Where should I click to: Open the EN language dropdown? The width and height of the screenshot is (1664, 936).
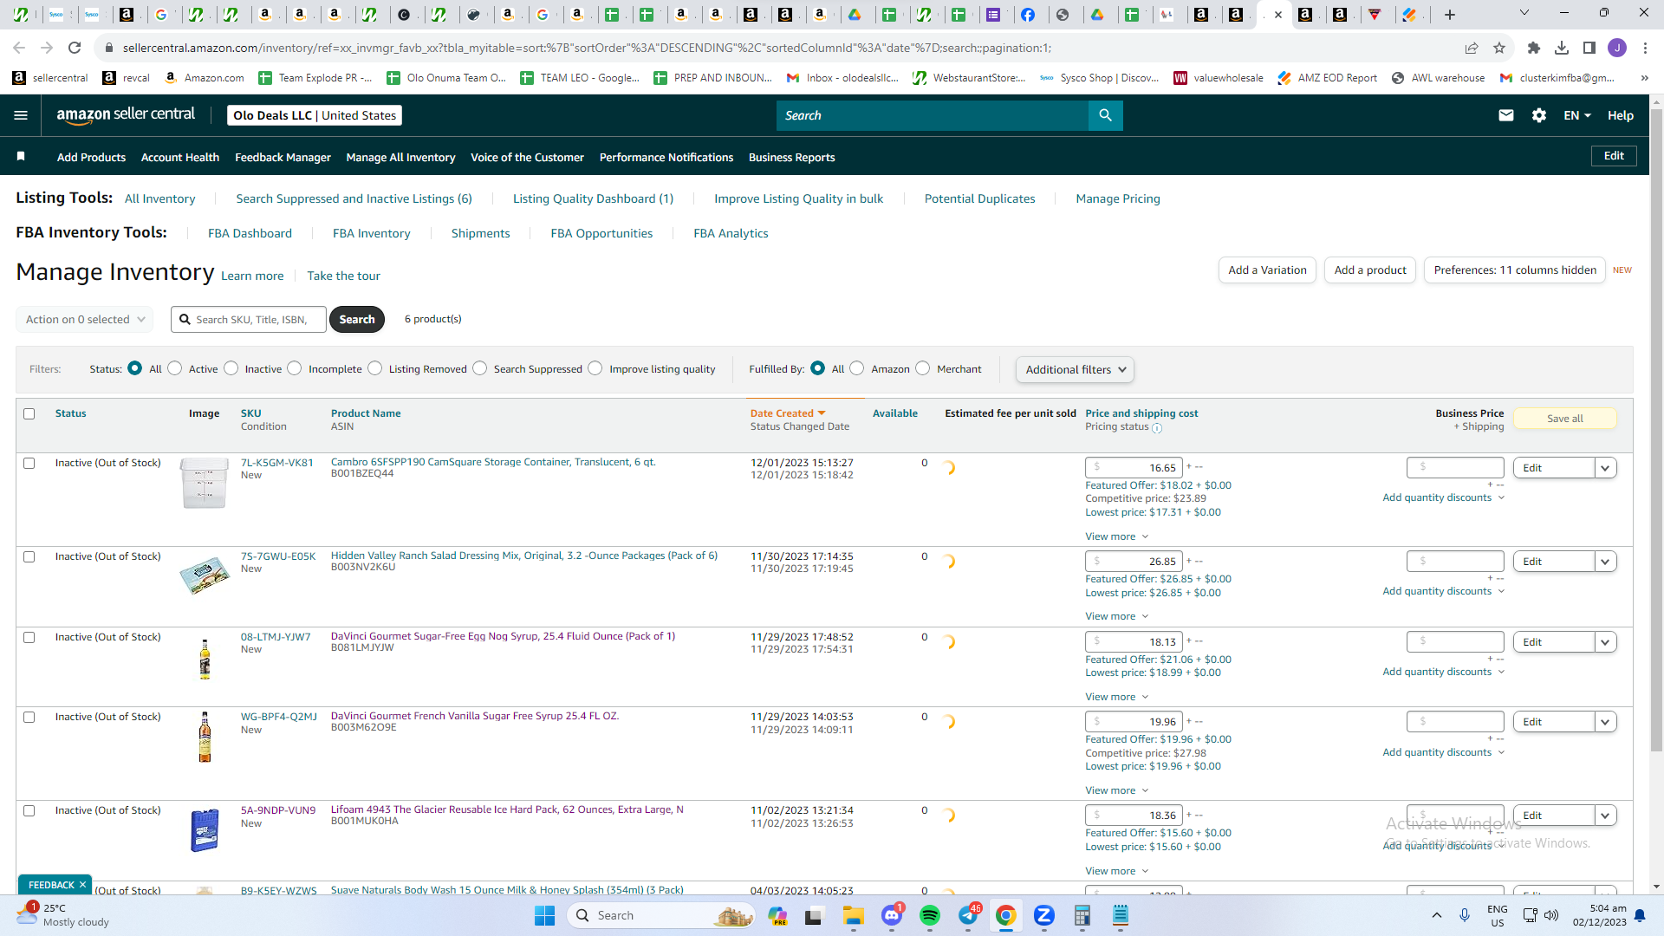[x=1577, y=115]
